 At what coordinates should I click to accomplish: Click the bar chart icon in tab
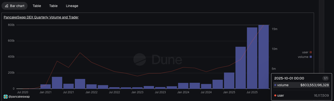[x=7, y=6]
